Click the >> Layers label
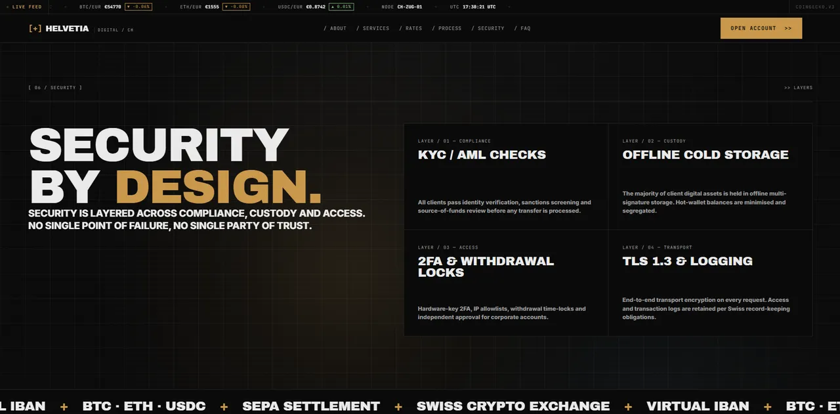The image size is (840, 414). 798,87
